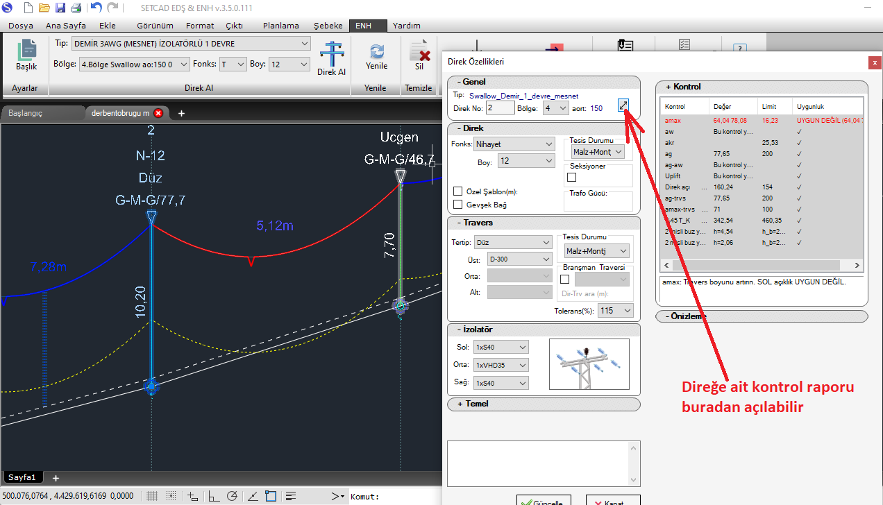Open the Tolerans(%) dropdown
The height and width of the screenshot is (505, 883).
point(616,311)
